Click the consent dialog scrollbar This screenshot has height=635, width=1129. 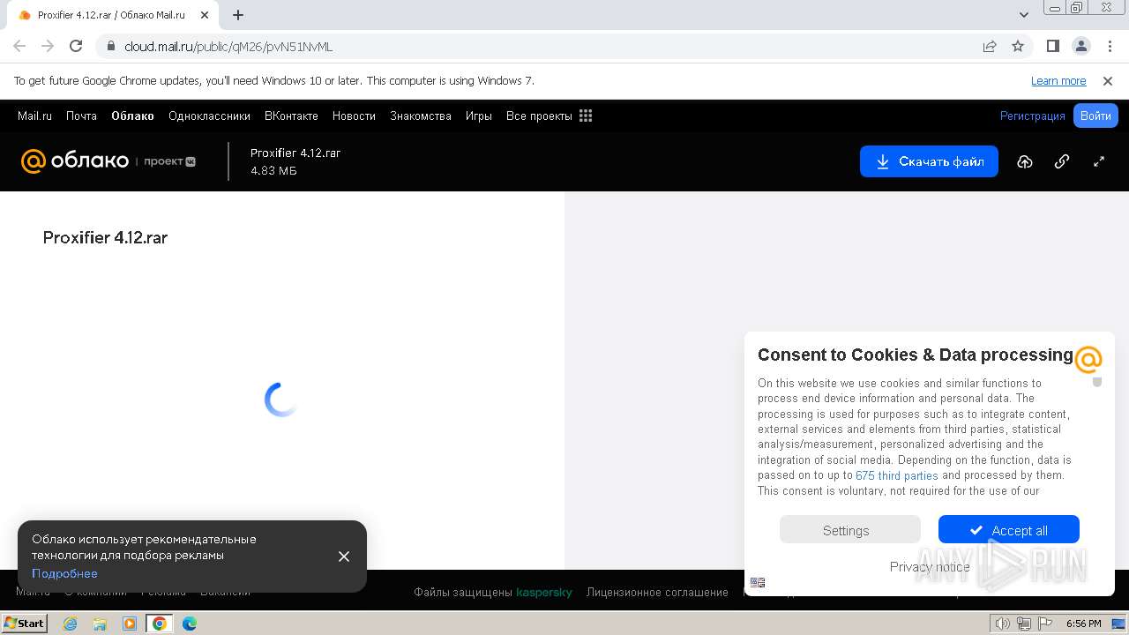(1097, 382)
